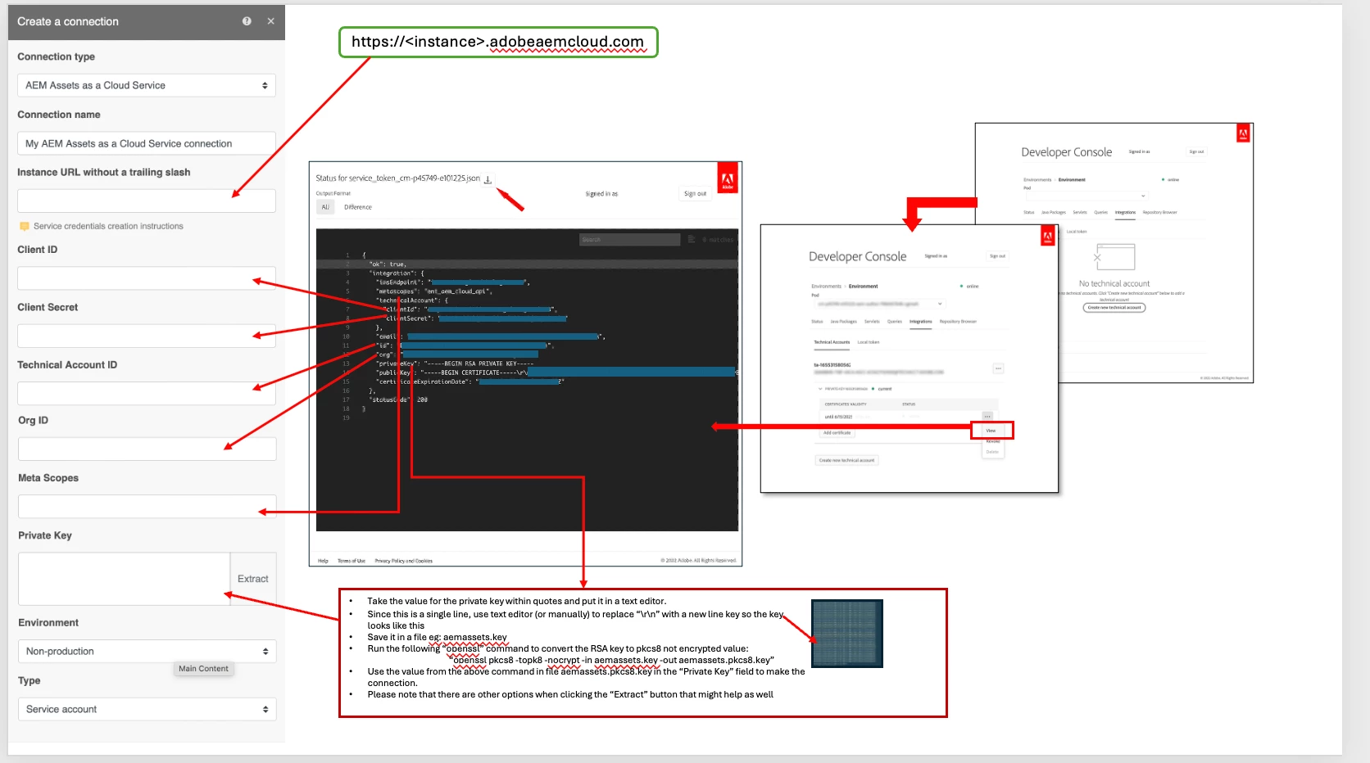This screenshot has width=1370, height=763.
Task: Switch to Java Packages tab in front Developer Console
Action: click(x=843, y=322)
